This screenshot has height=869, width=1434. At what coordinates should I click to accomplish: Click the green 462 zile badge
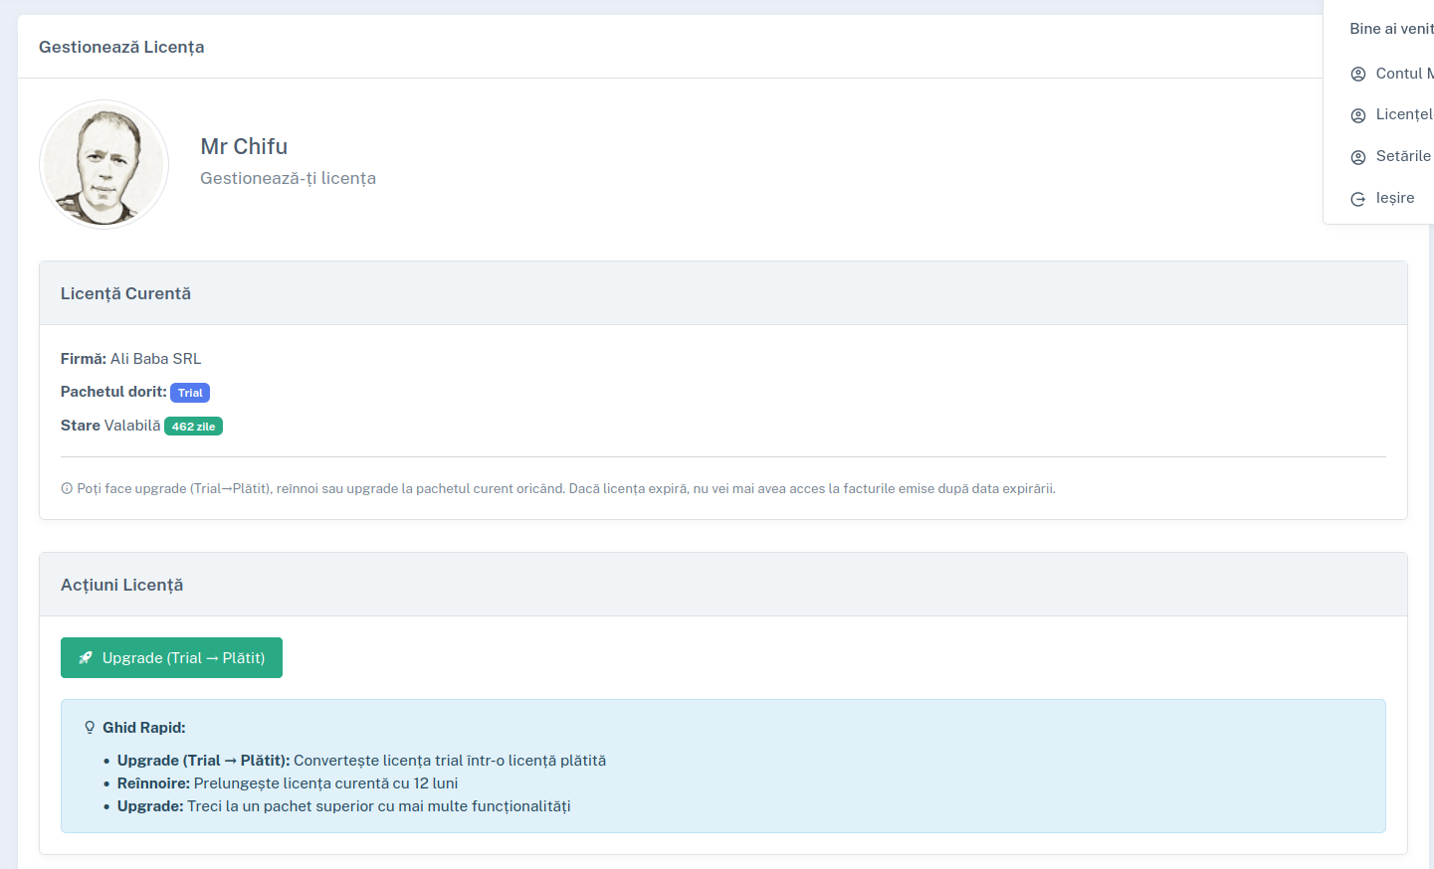point(193,427)
